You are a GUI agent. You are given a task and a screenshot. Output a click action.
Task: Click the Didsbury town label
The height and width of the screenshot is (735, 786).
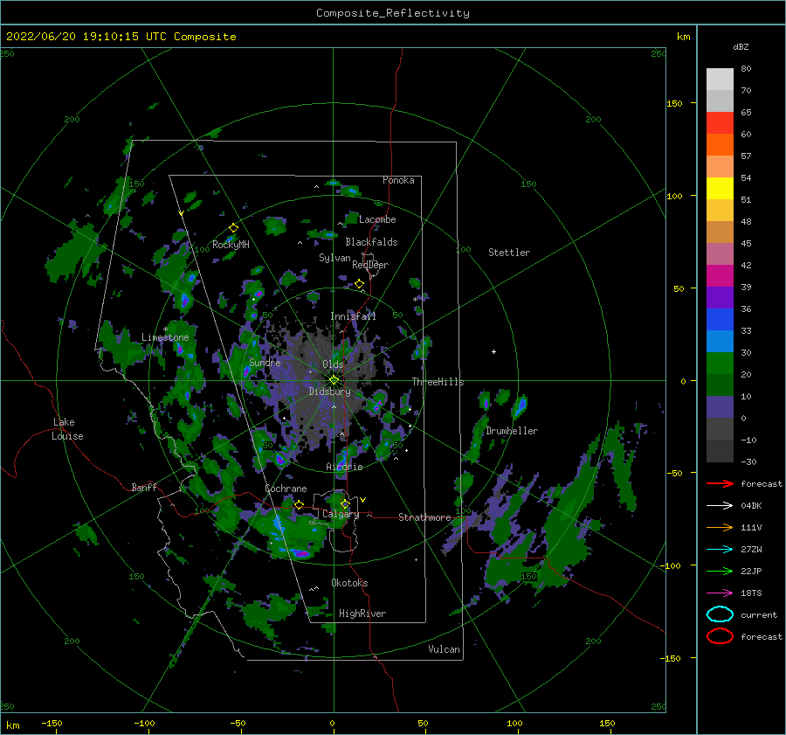[329, 392]
